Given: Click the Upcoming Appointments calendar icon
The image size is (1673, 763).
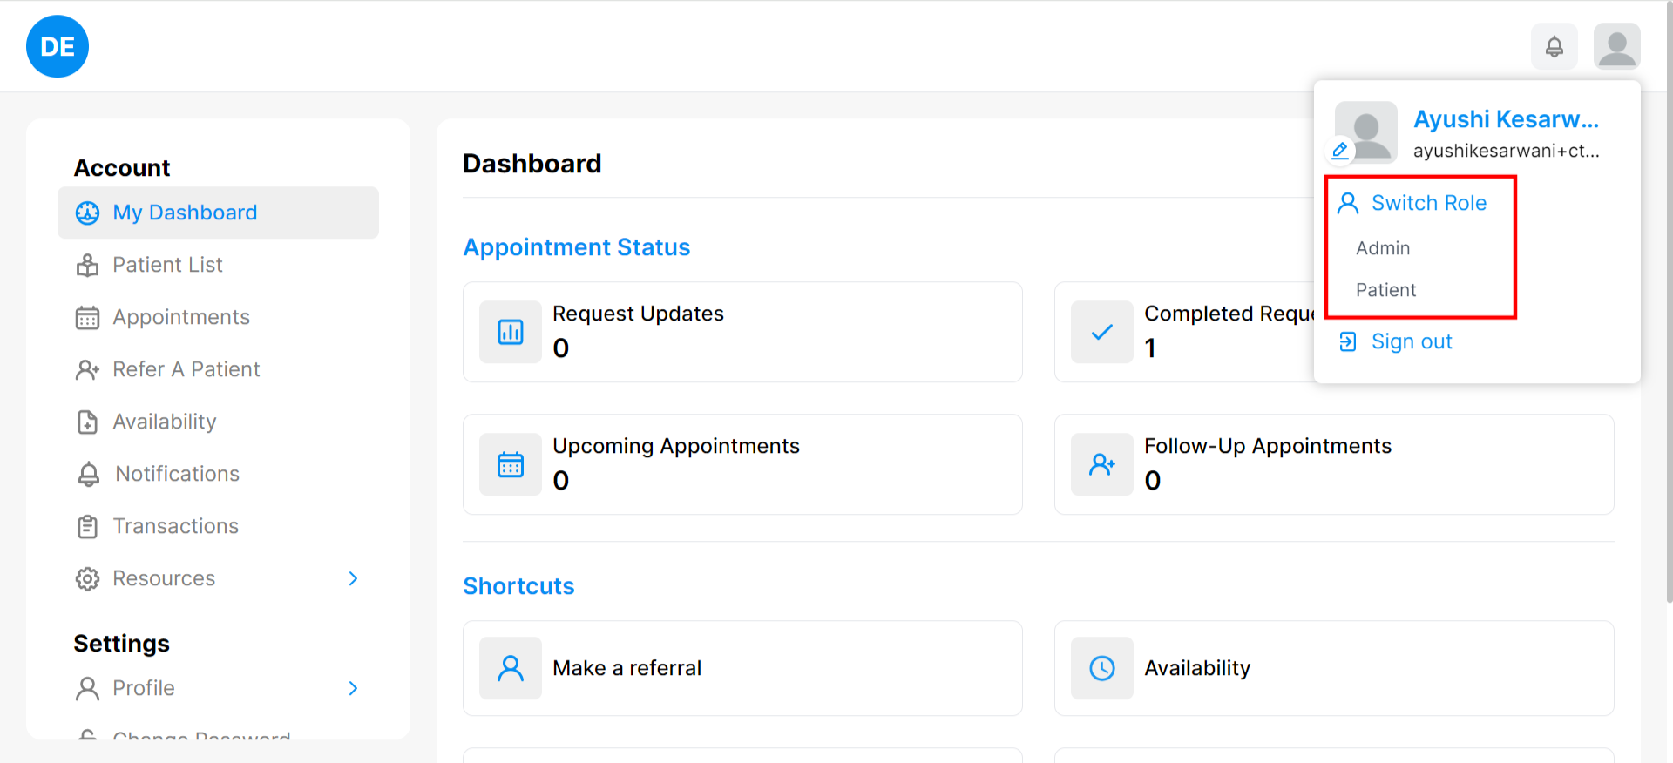Looking at the screenshot, I should (x=511, y=464).
